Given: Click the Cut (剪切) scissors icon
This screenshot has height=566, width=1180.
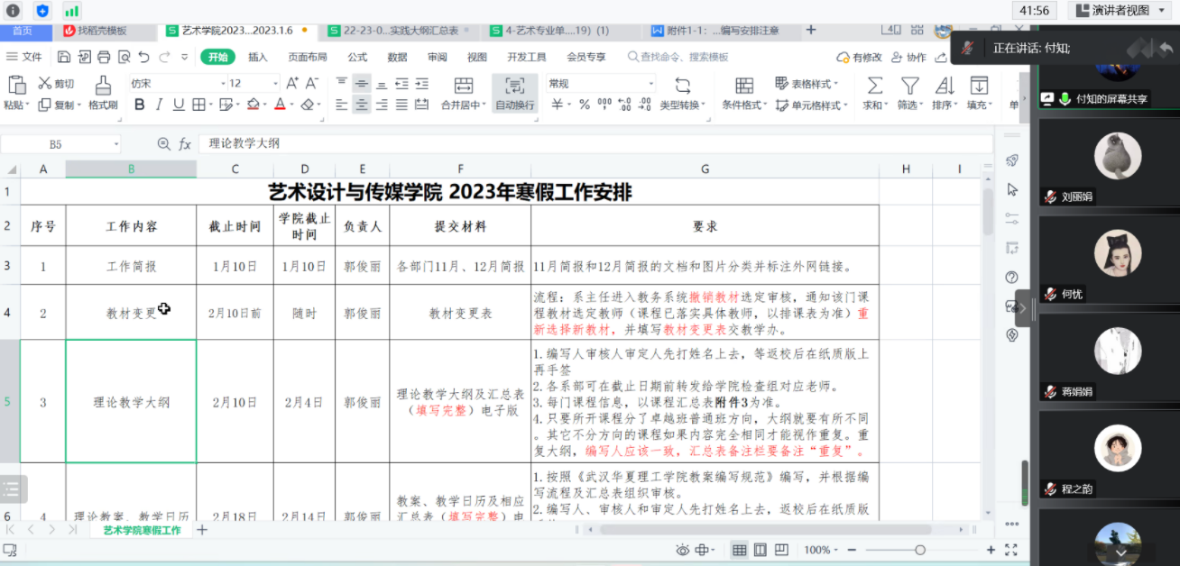Looking at the screenshot, I should [45, 84].
